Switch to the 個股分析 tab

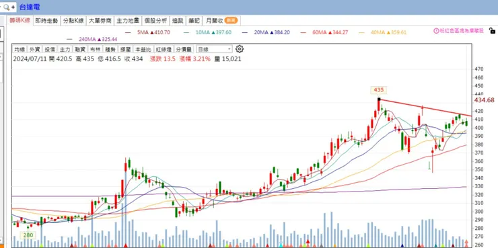[155, 21]
